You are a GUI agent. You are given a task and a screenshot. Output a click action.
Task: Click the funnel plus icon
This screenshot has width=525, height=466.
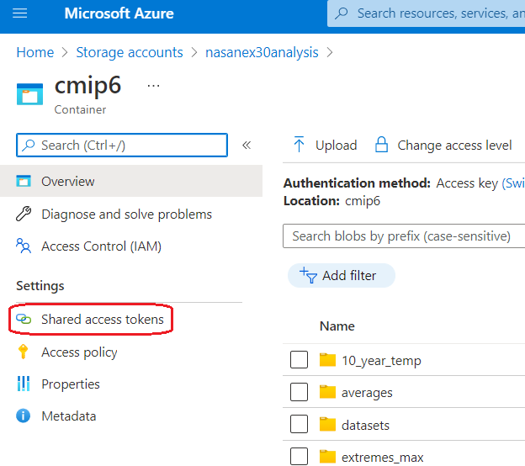(308, 275)
